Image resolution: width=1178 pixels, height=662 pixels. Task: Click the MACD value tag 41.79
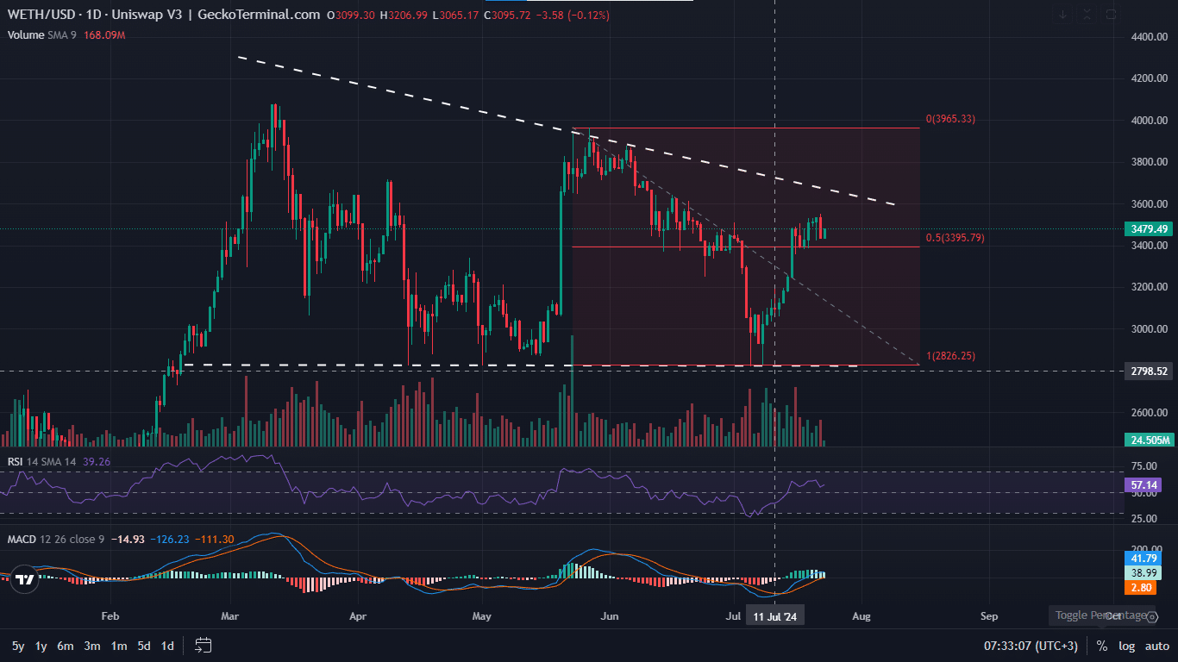tap(1145, 558)
